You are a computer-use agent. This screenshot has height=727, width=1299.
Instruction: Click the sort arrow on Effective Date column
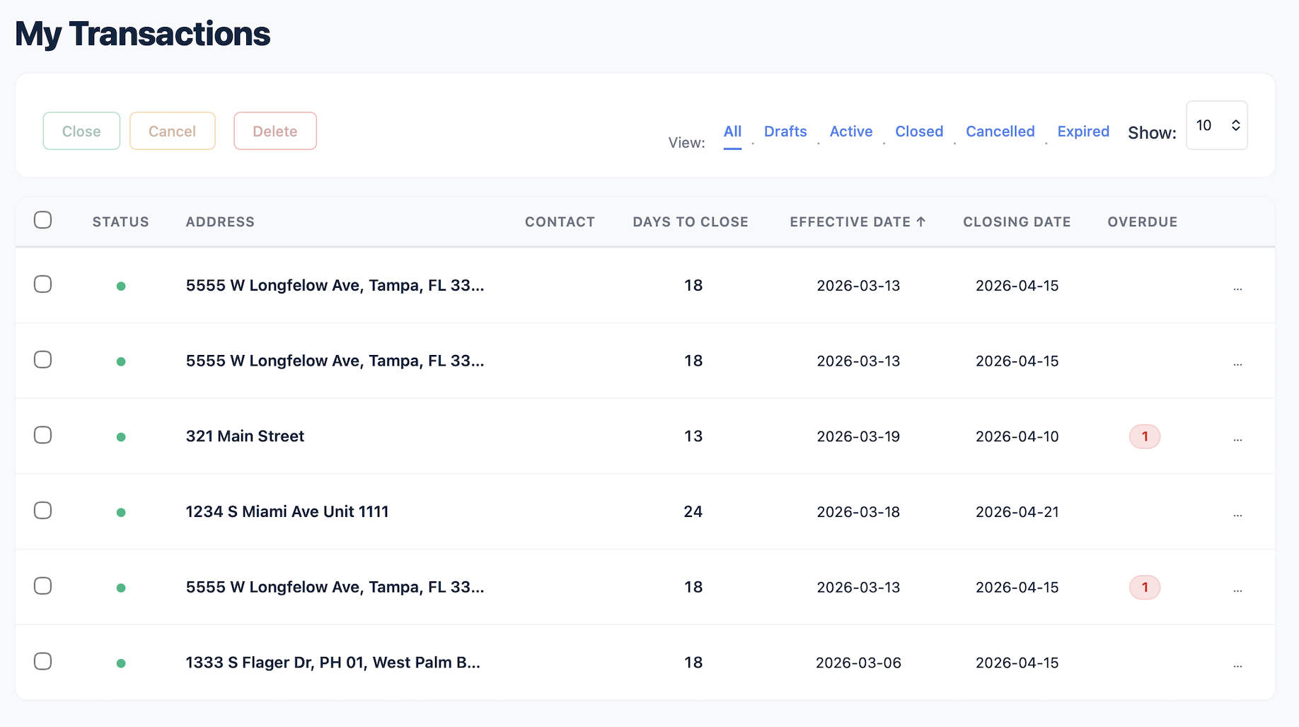click(x=920, y=222)
